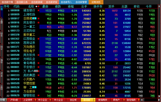Open the 自选股研报 tab
Viewport: 161px width, 102px height.
pyautogui.click(x=52, y=2)
